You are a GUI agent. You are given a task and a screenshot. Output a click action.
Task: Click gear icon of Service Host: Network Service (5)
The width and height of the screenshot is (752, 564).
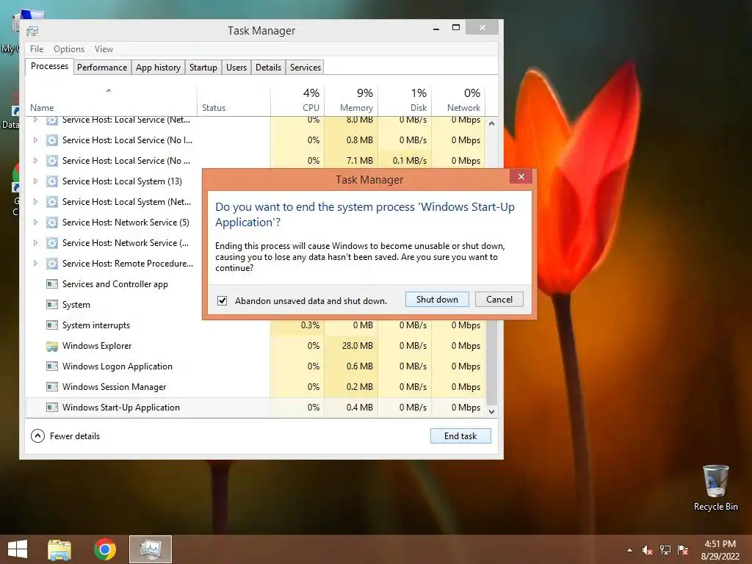click(x=52, y=223)
